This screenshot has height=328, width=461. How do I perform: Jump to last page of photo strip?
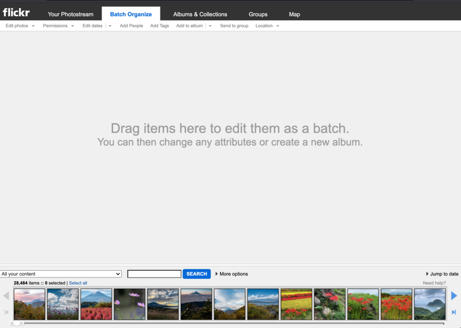454,312
